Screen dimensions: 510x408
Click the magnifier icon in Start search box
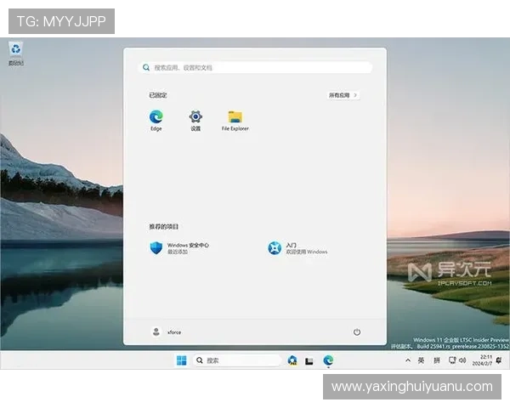click(x=146, y=67)
